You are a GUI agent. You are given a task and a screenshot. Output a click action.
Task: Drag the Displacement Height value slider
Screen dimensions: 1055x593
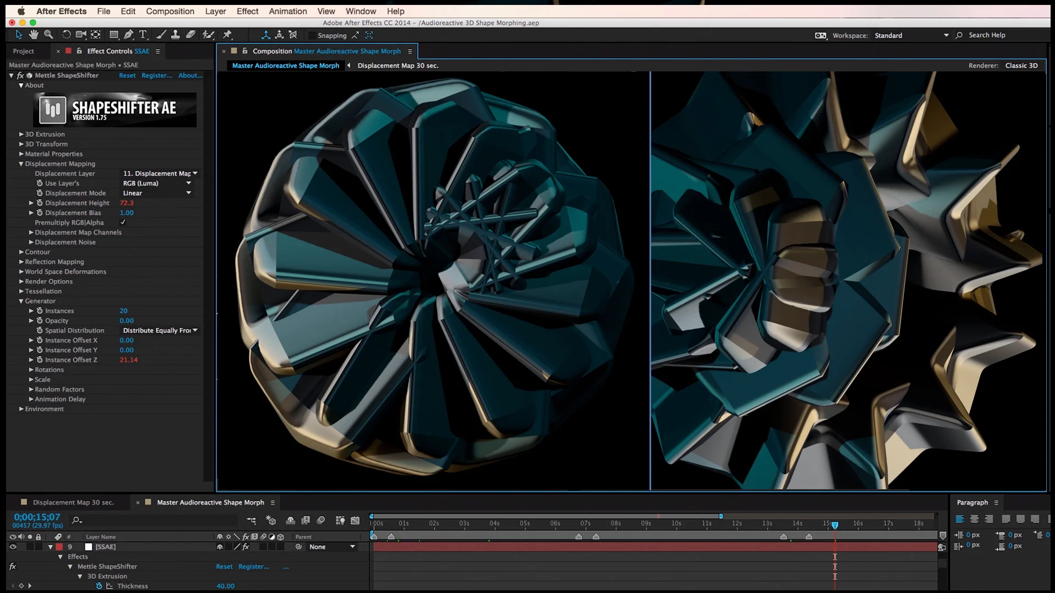tap(127, 203)
